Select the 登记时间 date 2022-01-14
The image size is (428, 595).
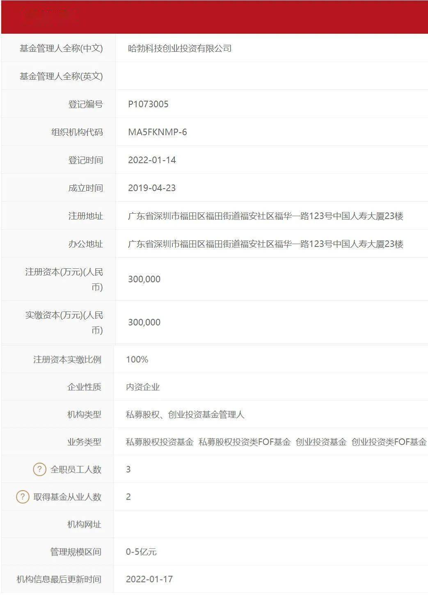[151, 160]
